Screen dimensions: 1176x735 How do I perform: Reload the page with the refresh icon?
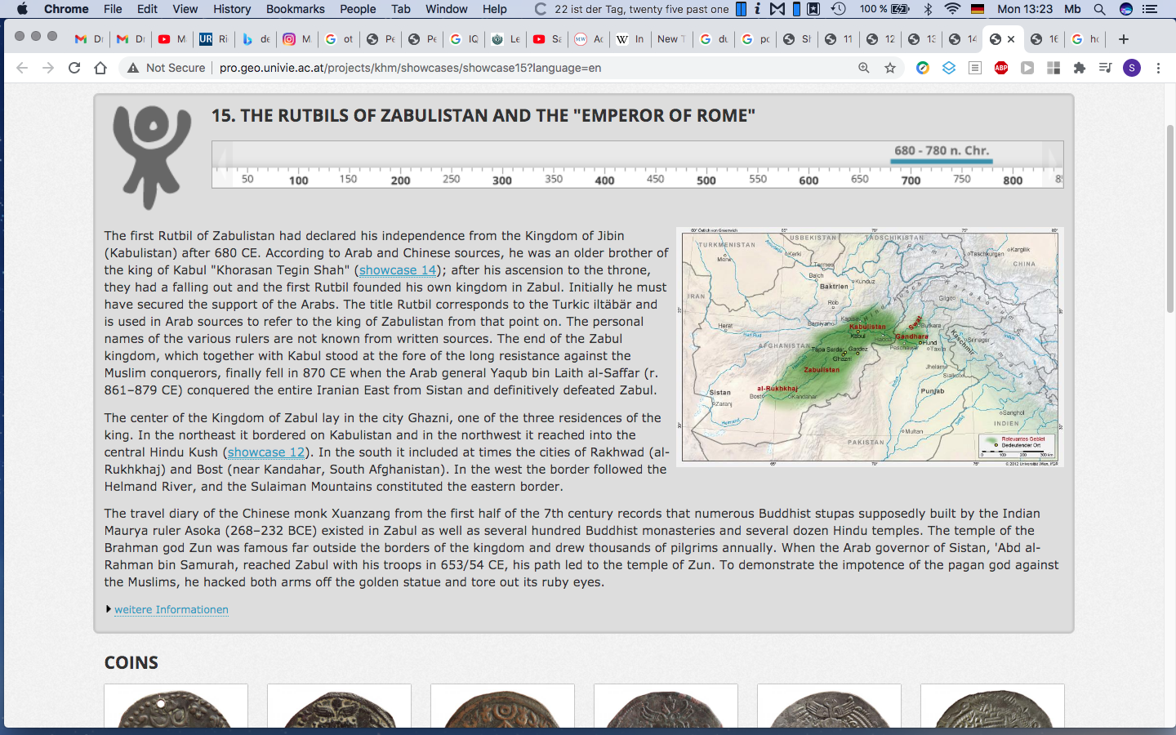tap(74, 68)
